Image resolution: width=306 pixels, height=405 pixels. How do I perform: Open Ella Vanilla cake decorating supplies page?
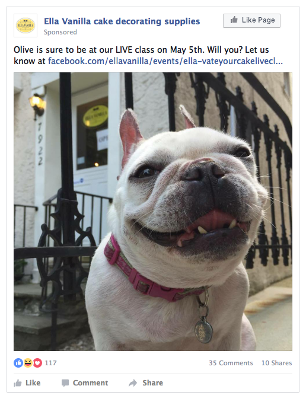pos(122,21)
